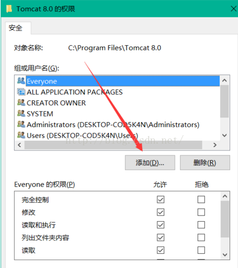Toggle Allow checkbox for 列出文件夹内容

[x=161, y=237]
